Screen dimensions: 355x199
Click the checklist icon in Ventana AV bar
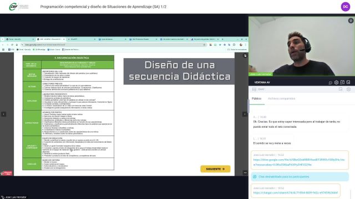pos(342,82)
